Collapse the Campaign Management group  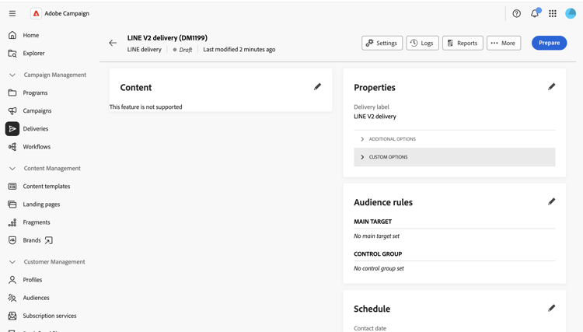(x=12, y=75)
